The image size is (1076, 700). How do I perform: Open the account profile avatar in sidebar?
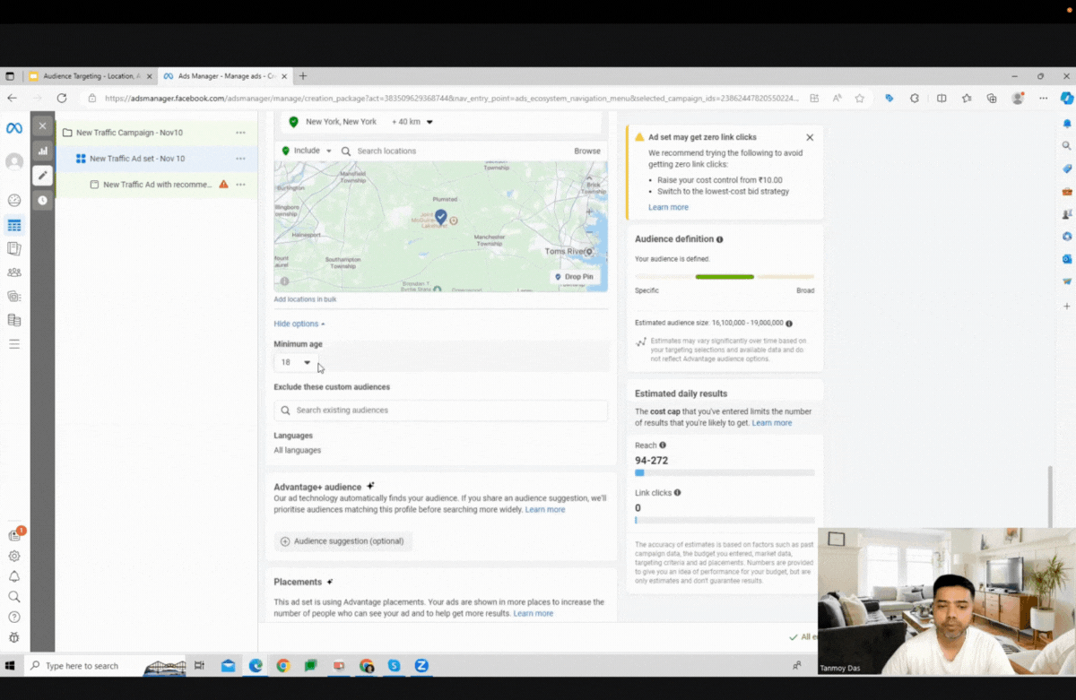point(14,161)
